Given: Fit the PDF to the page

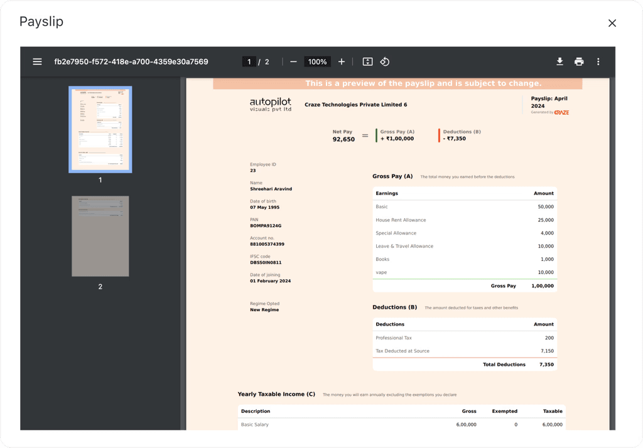Looking at the screenshot, I should tap(368, 61).
